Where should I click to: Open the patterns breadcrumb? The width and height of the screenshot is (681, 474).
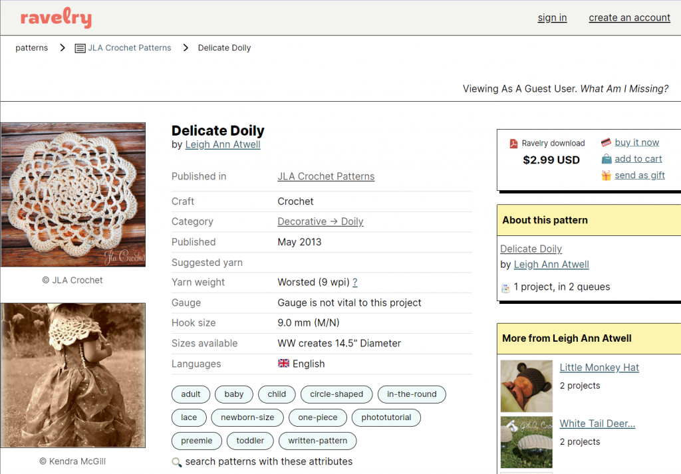click(x=32, y=48)
